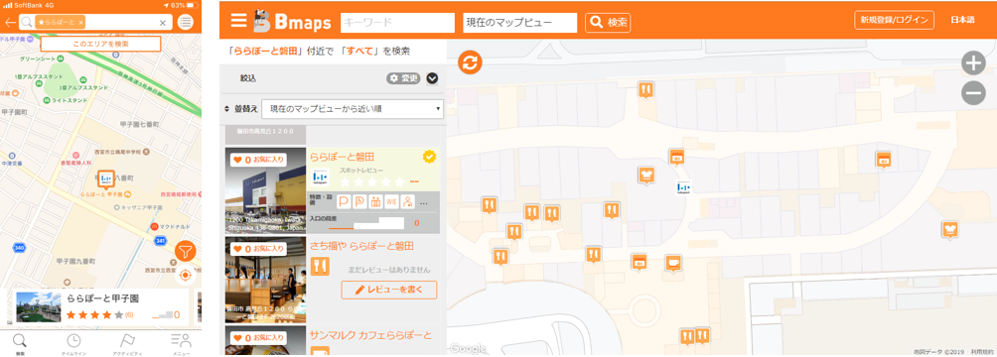
Task: Open the ららぽーと磐田 photo thumbnail
Action: point(265,191)
